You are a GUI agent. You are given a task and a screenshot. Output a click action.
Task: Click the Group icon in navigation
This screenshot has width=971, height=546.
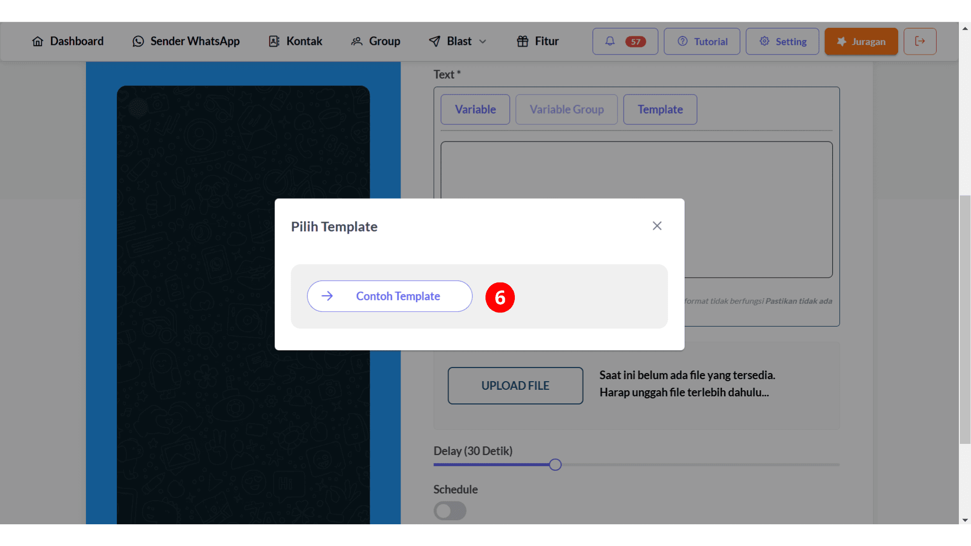tap(356, 41)
